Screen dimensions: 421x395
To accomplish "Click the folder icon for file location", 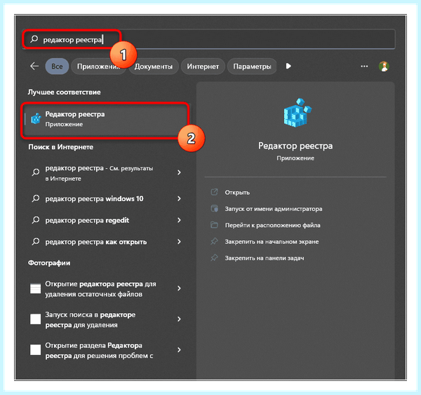I will point(214,225).
